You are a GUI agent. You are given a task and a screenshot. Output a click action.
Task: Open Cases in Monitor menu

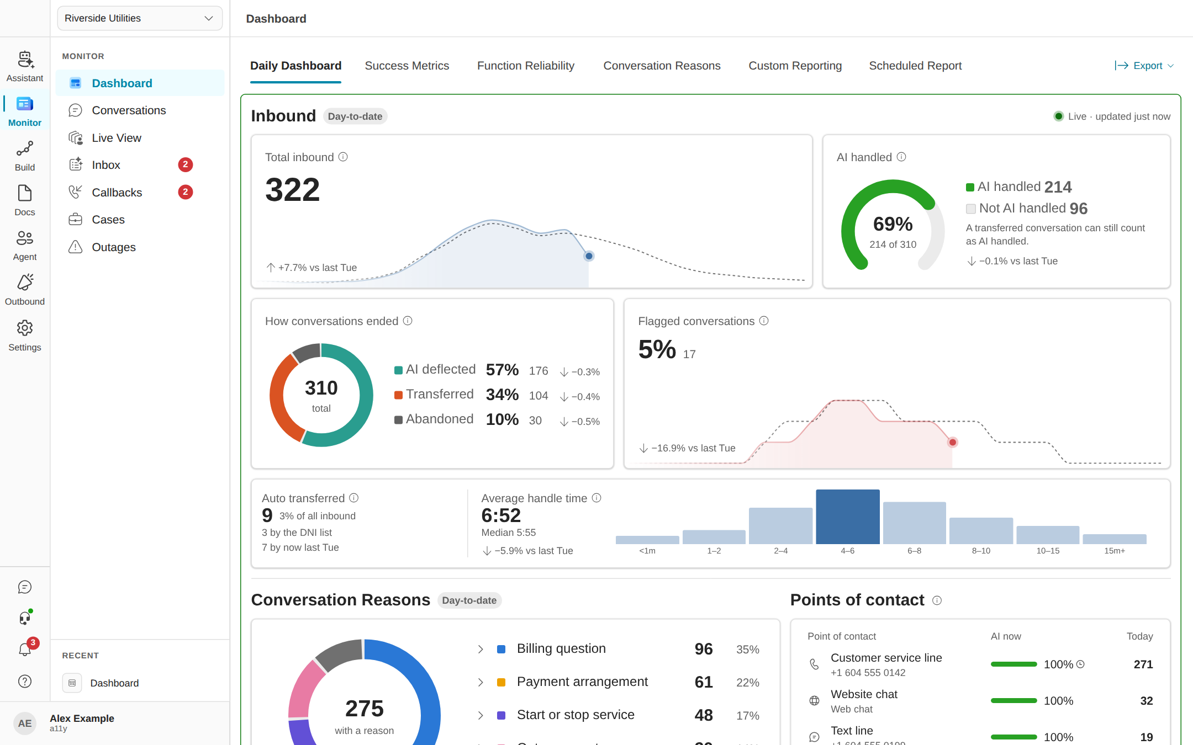[x=140, y=220]
